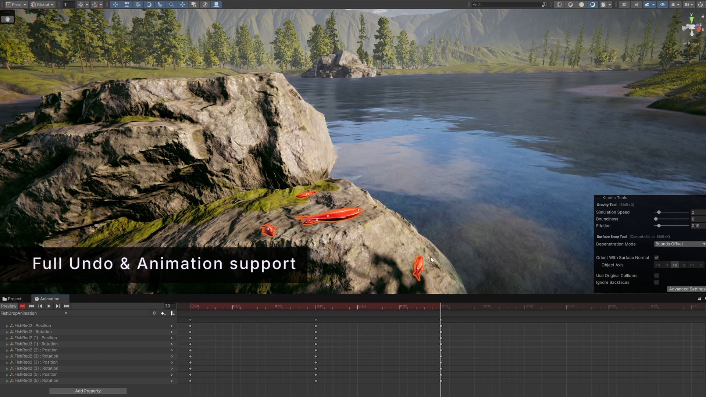
Task: Click the filter by selection crosshair icon
Action: point(154,313)
